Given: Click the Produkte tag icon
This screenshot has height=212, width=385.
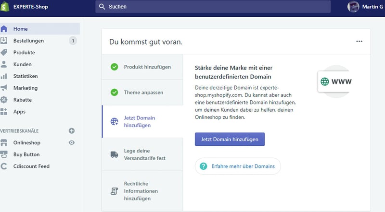Looking at the screenshot, I should 4,52.
